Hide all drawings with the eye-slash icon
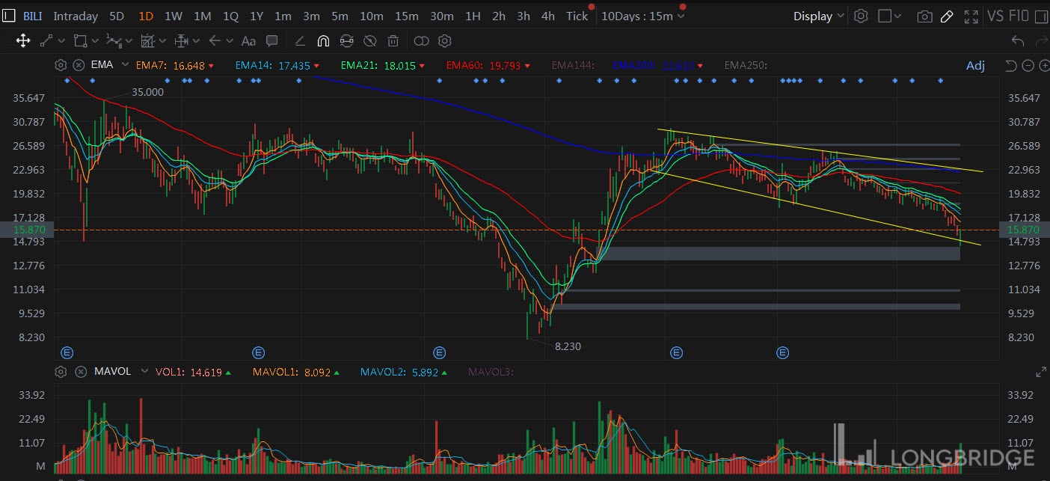 pyautogui.click(x=369, y=41)
